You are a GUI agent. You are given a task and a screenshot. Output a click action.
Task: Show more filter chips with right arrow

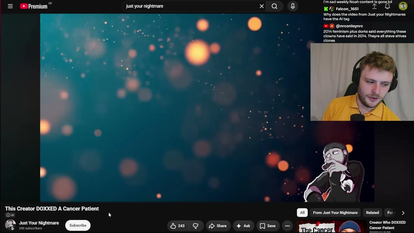click(x=403, y=213)
